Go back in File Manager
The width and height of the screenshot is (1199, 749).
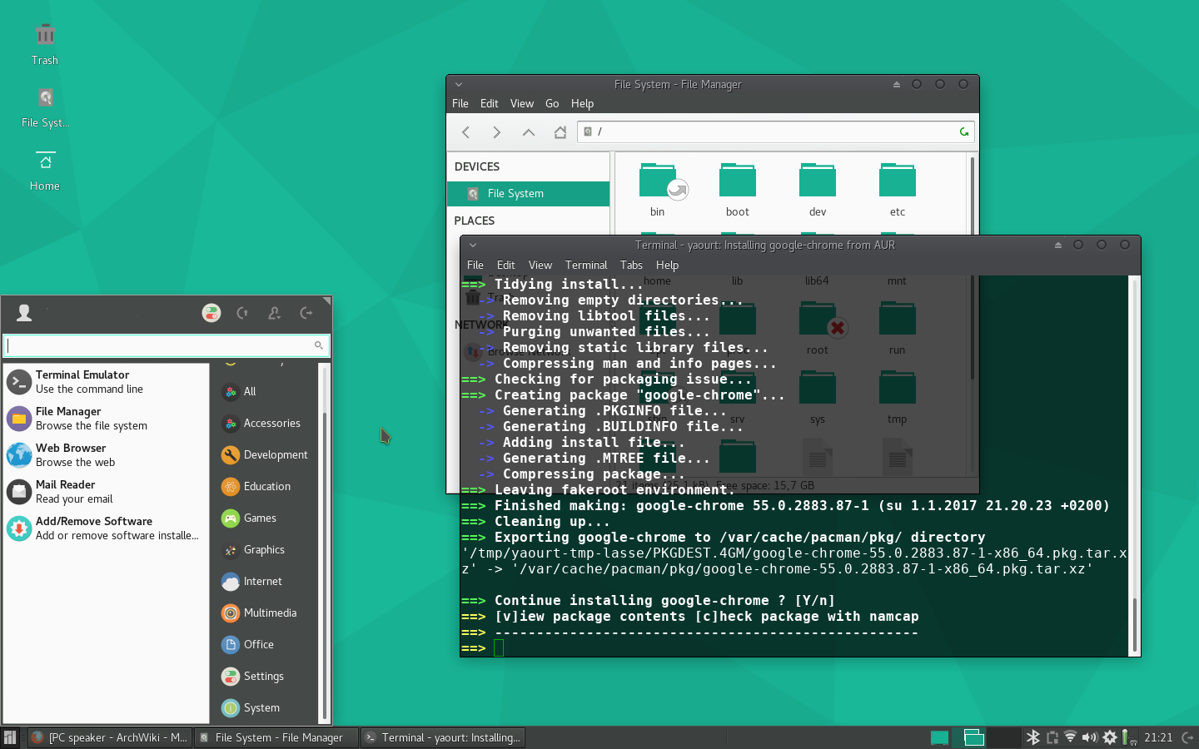click(466, 132)
